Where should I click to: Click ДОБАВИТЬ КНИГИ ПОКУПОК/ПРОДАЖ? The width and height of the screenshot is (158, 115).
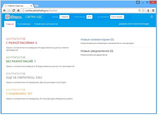click(134, 24)
